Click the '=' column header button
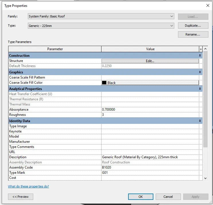The width and height of the screenshot is (213, 205). 201,49
